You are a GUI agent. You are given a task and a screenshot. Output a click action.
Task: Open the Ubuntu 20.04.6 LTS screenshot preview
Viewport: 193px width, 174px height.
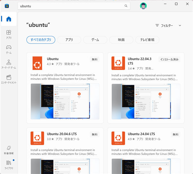tap(65, 166)
